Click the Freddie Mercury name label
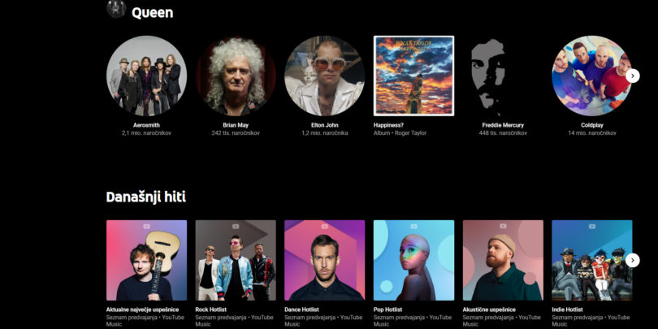This screenshot has width=658, height=329. click(503, 125)
